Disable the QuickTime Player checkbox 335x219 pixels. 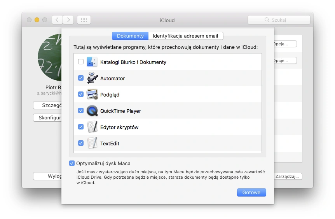point(81,110)
